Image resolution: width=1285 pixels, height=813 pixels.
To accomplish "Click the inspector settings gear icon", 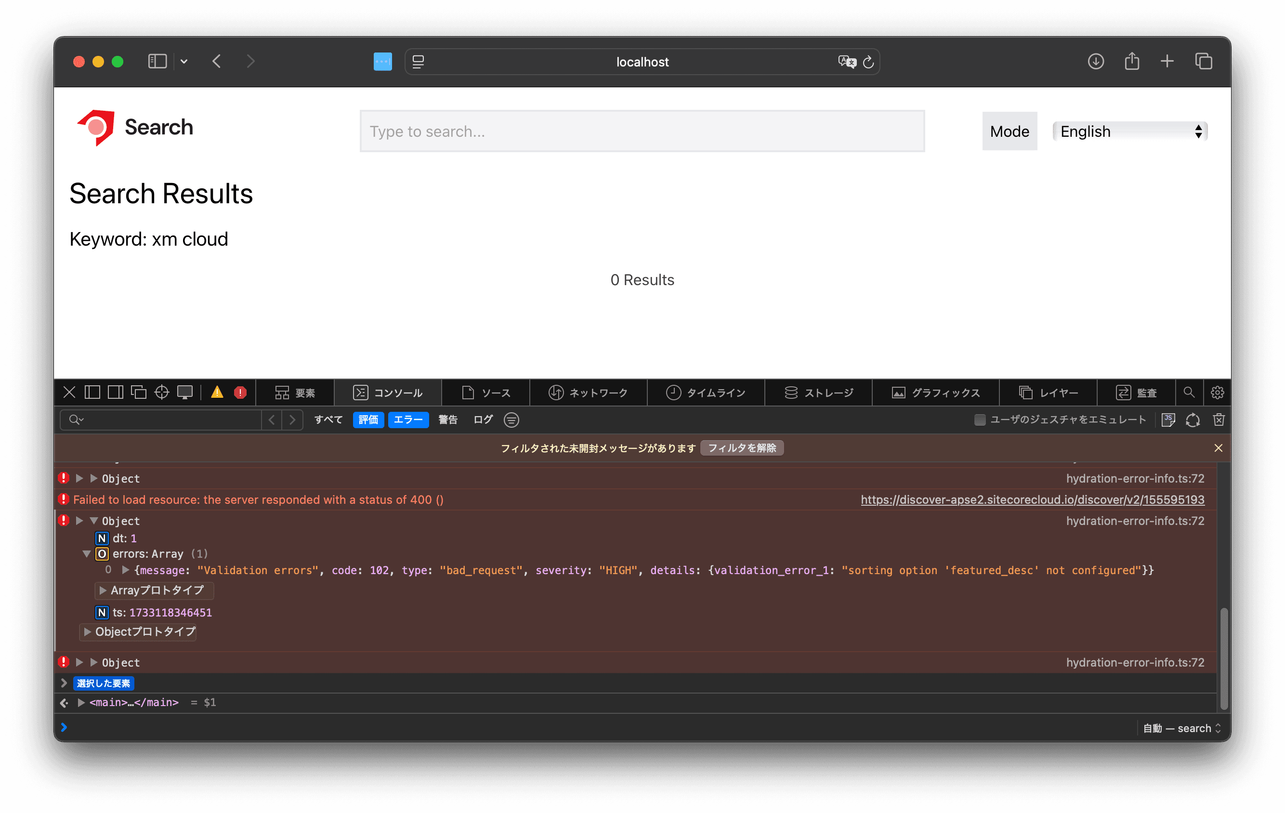I will (x=1217, y=393).
